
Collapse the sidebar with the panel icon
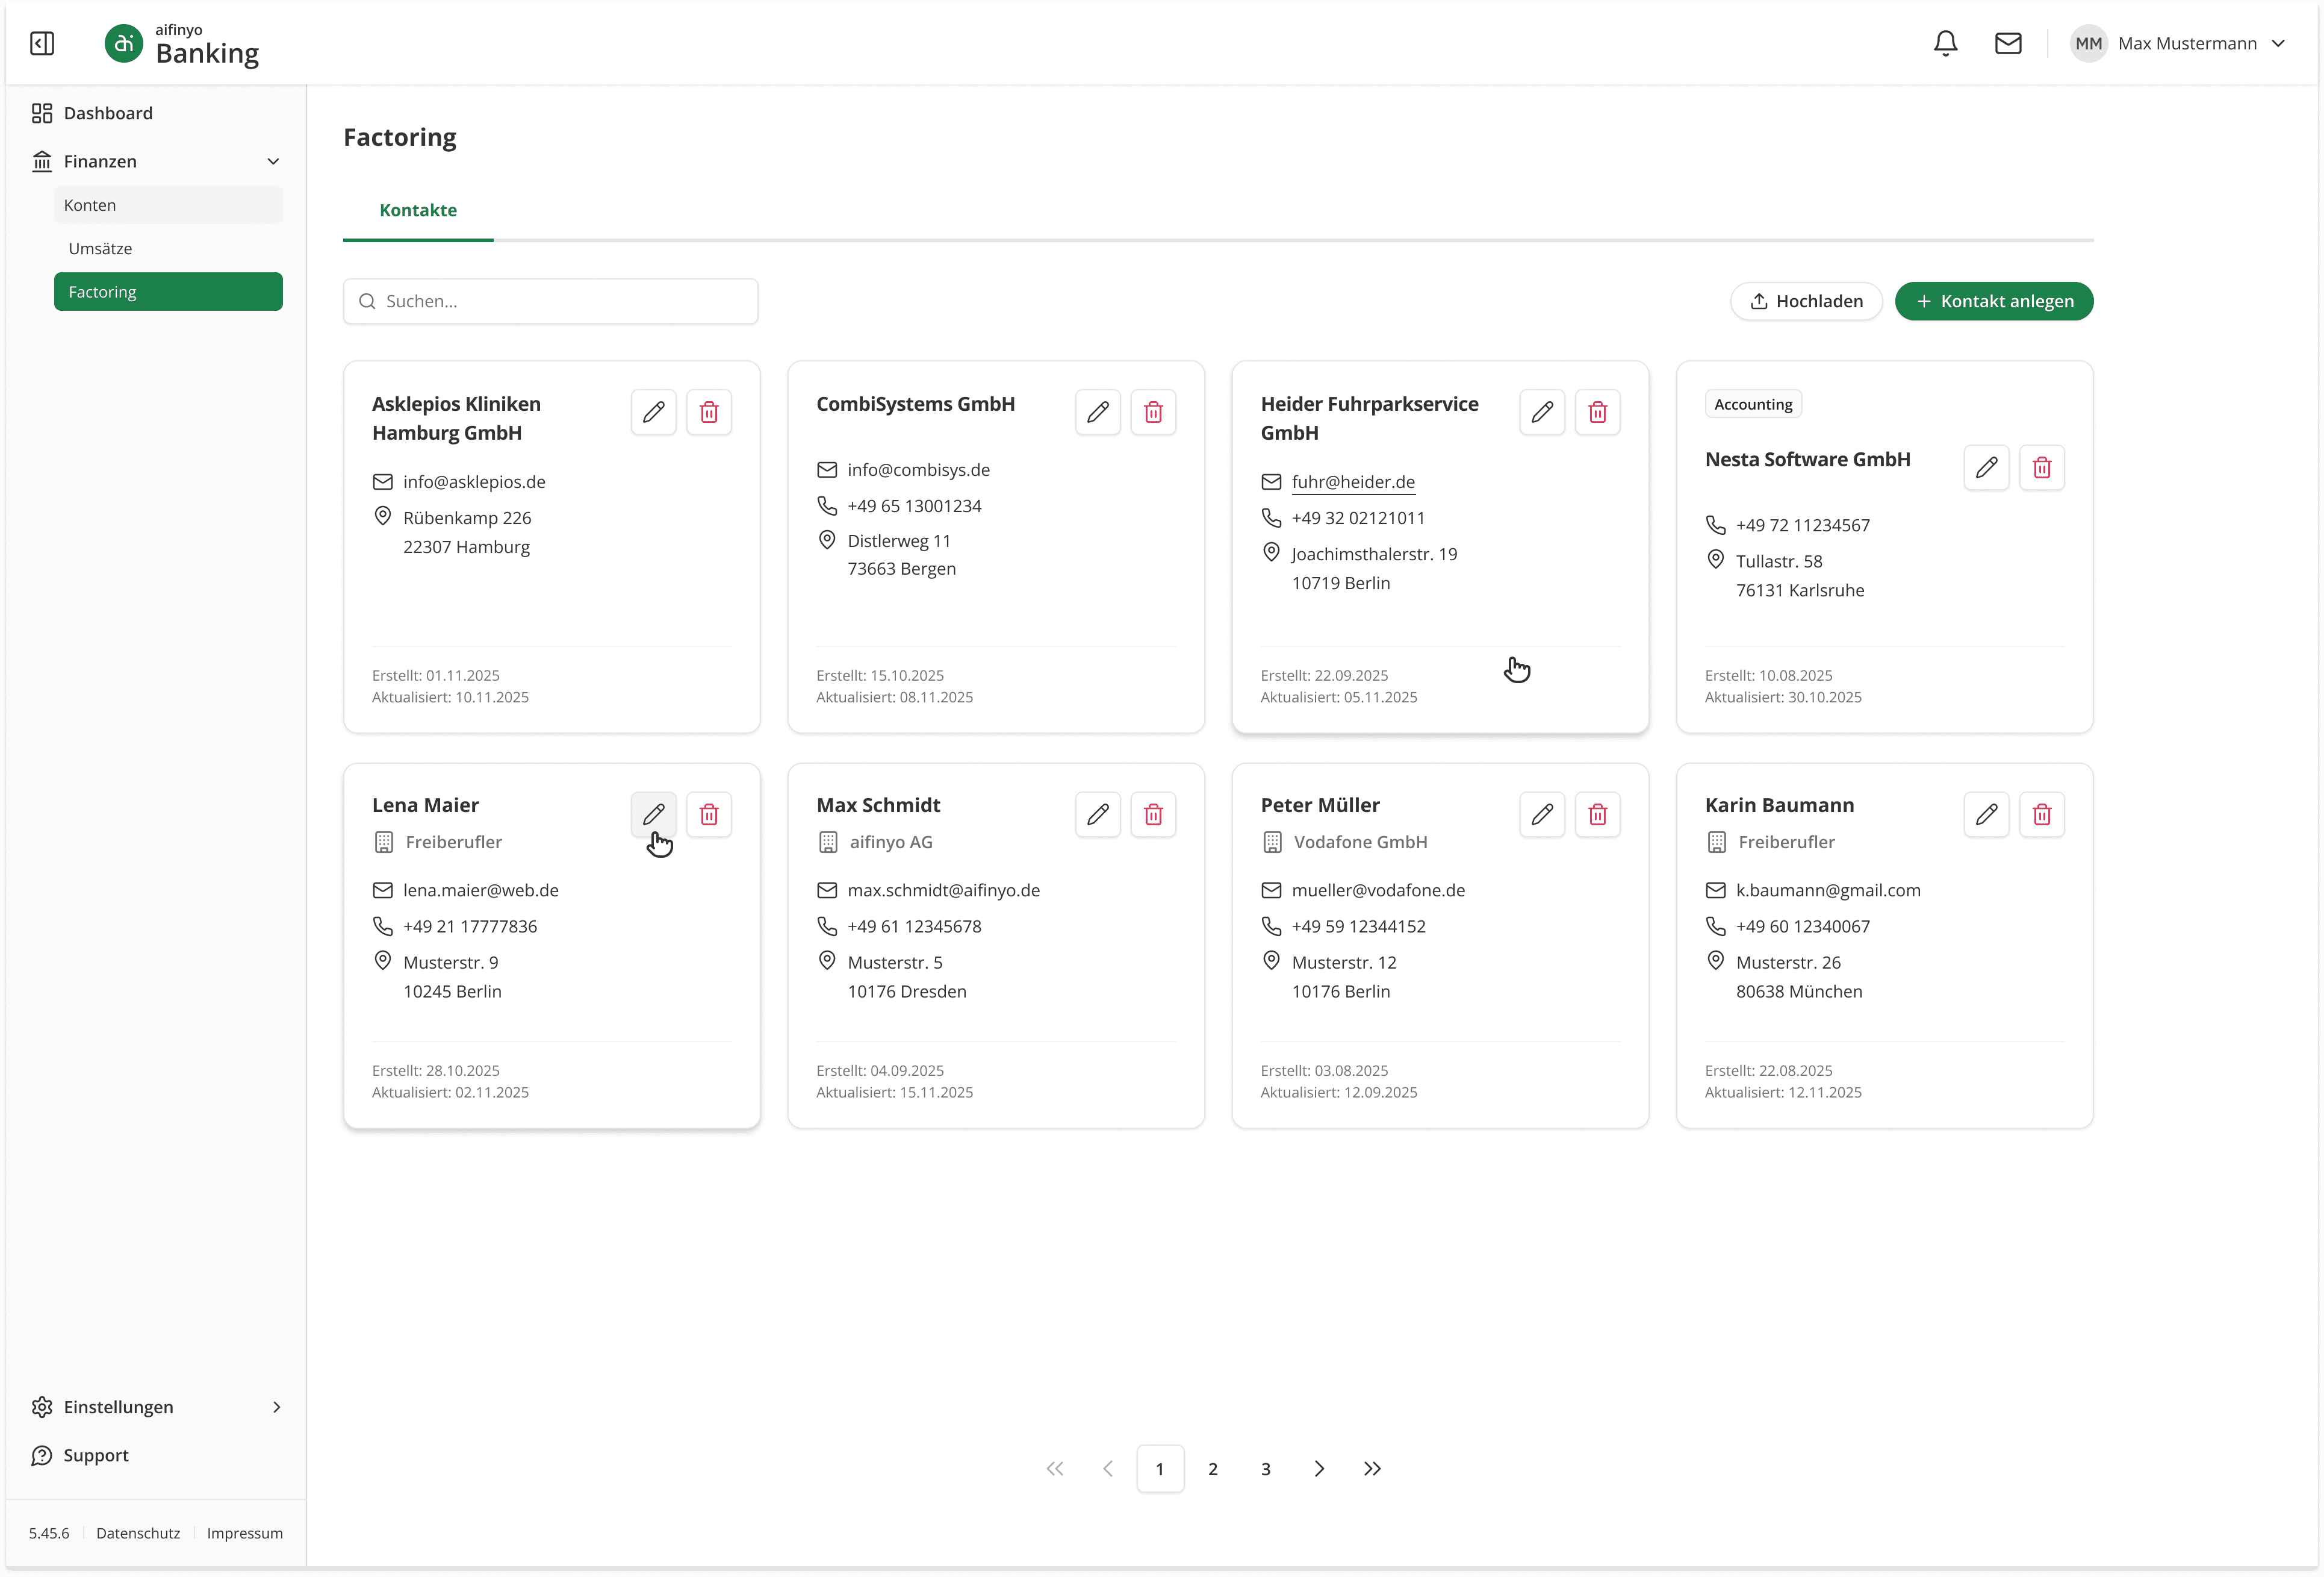click(x=42, y=43)
